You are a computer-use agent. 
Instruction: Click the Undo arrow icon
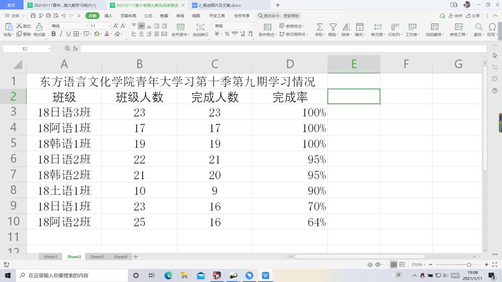64,16
